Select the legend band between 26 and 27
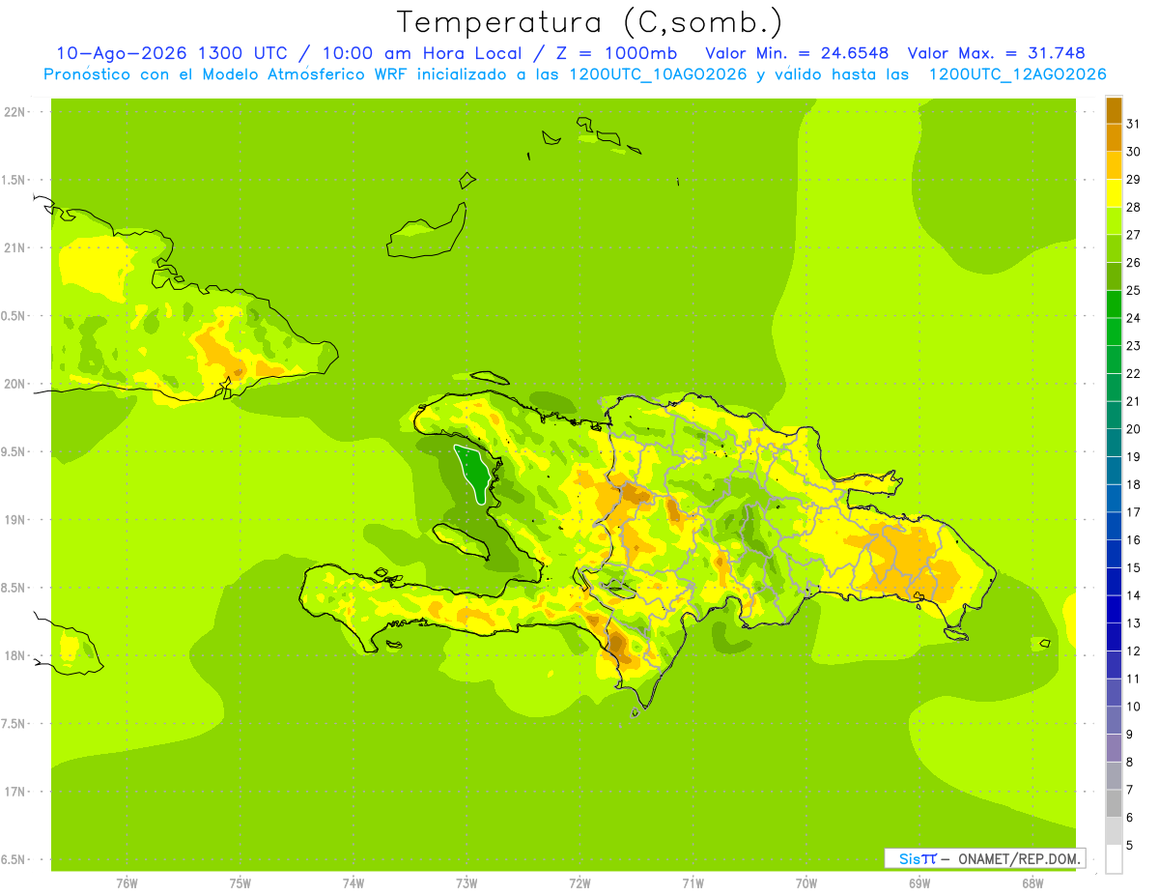Screen dimensions: 1159x896 coord(1114,248)
